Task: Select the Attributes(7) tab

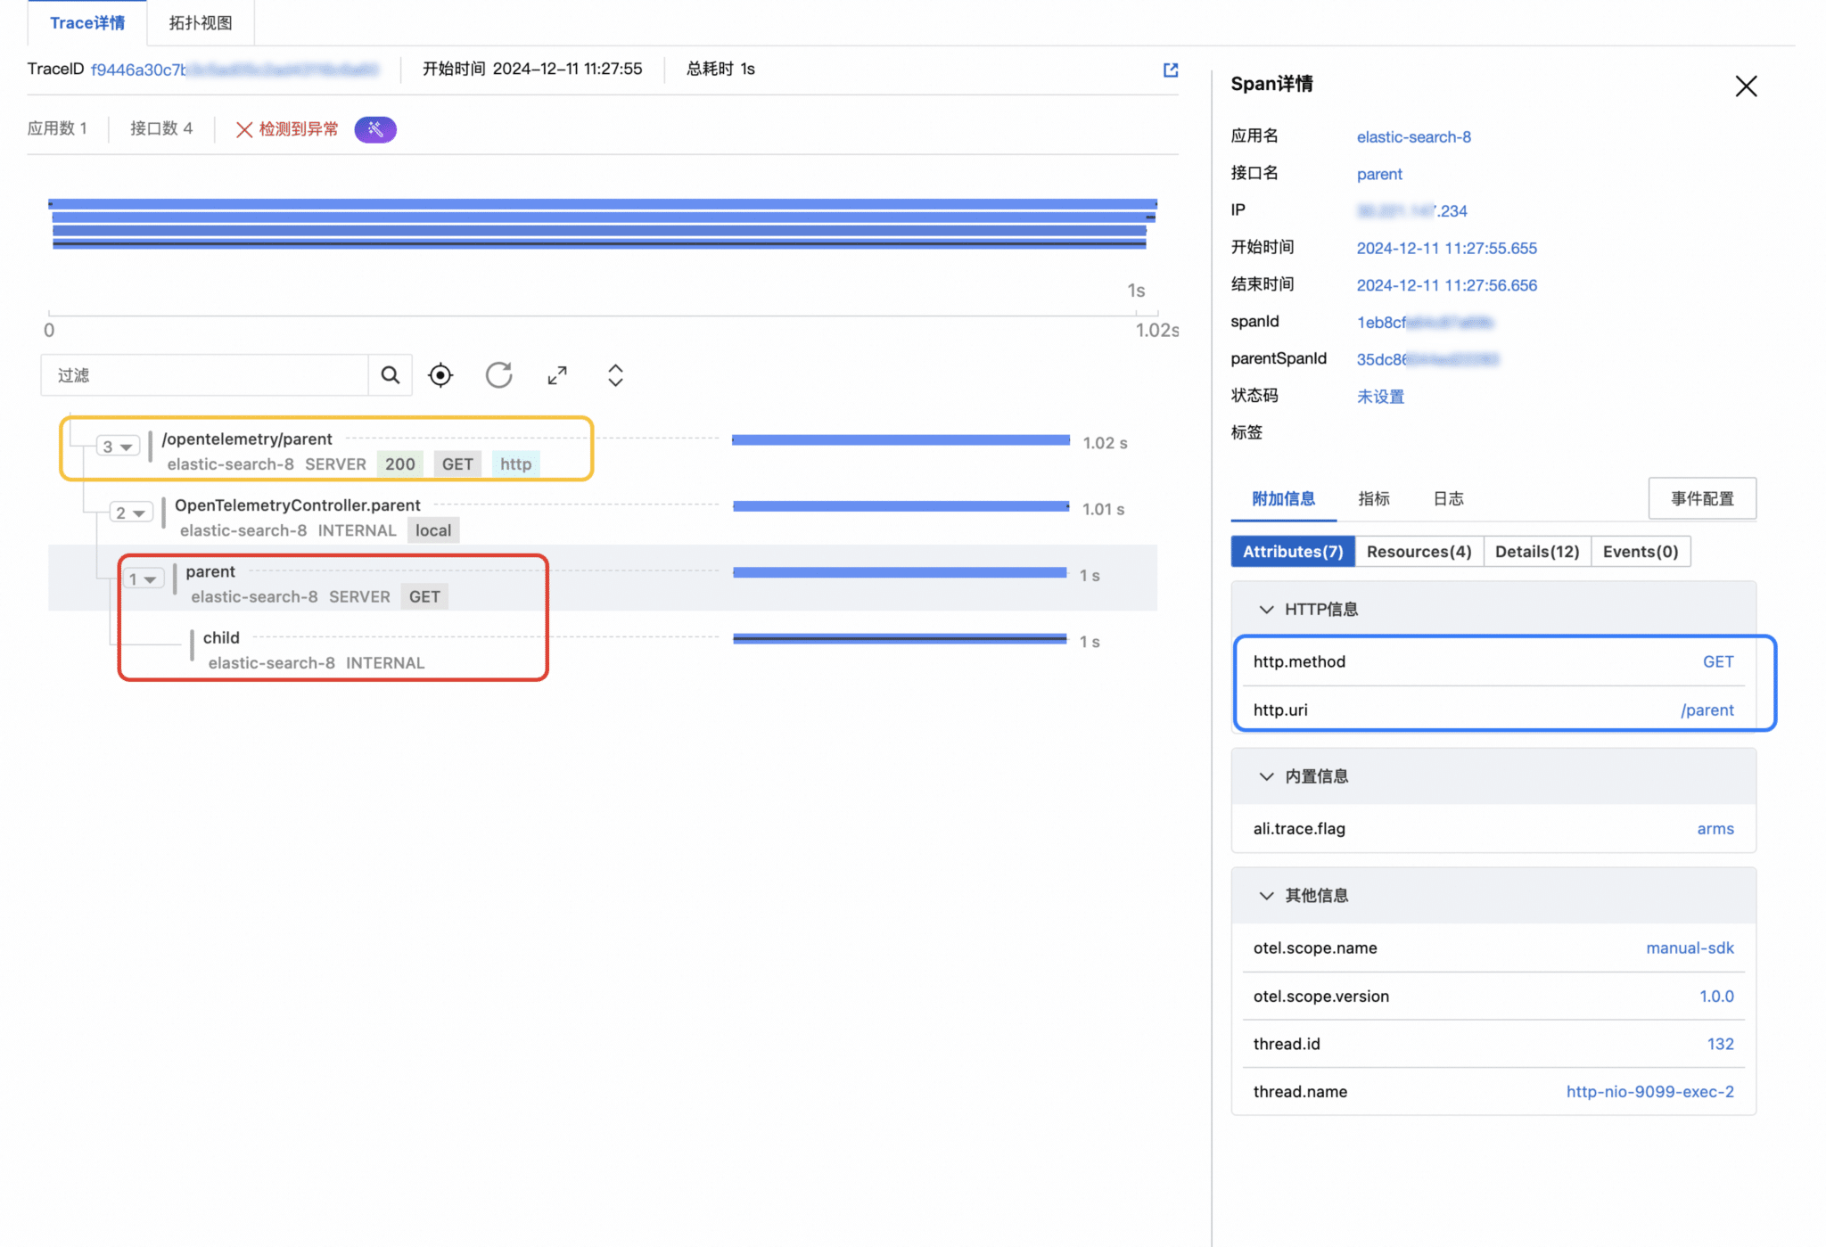Action: click(1293, 552)
